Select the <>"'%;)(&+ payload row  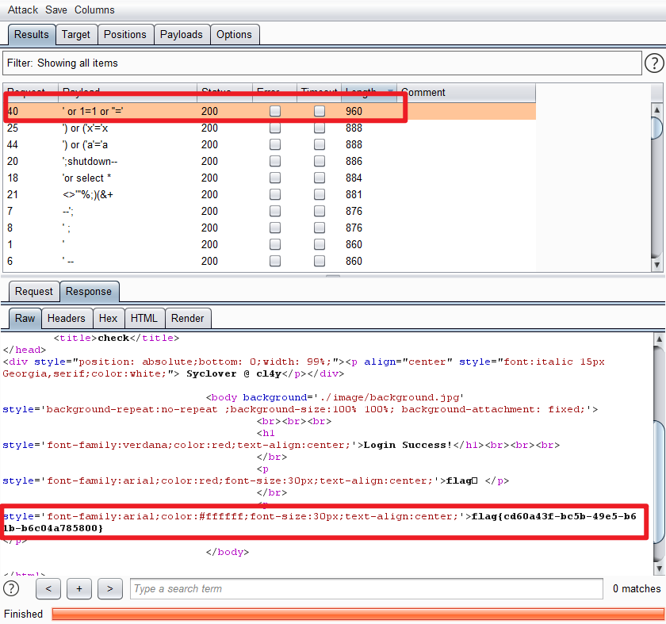pyautogui.click(x=270, y=194)
